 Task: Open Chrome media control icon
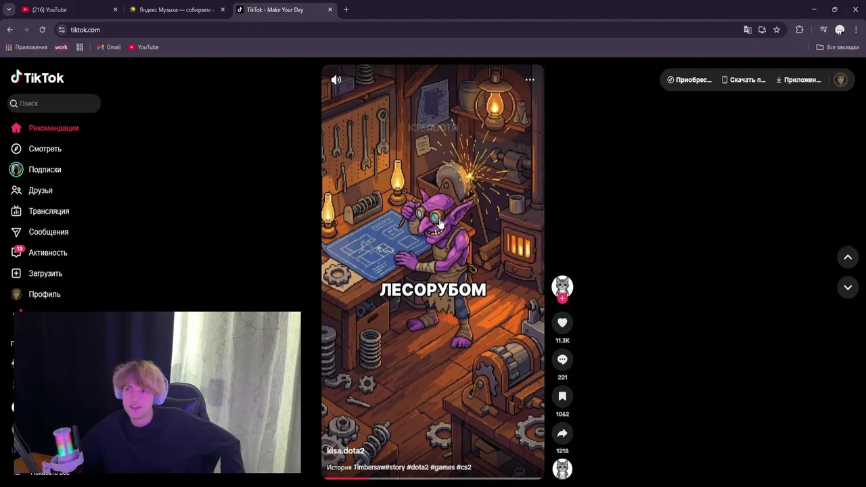point(823,30)
